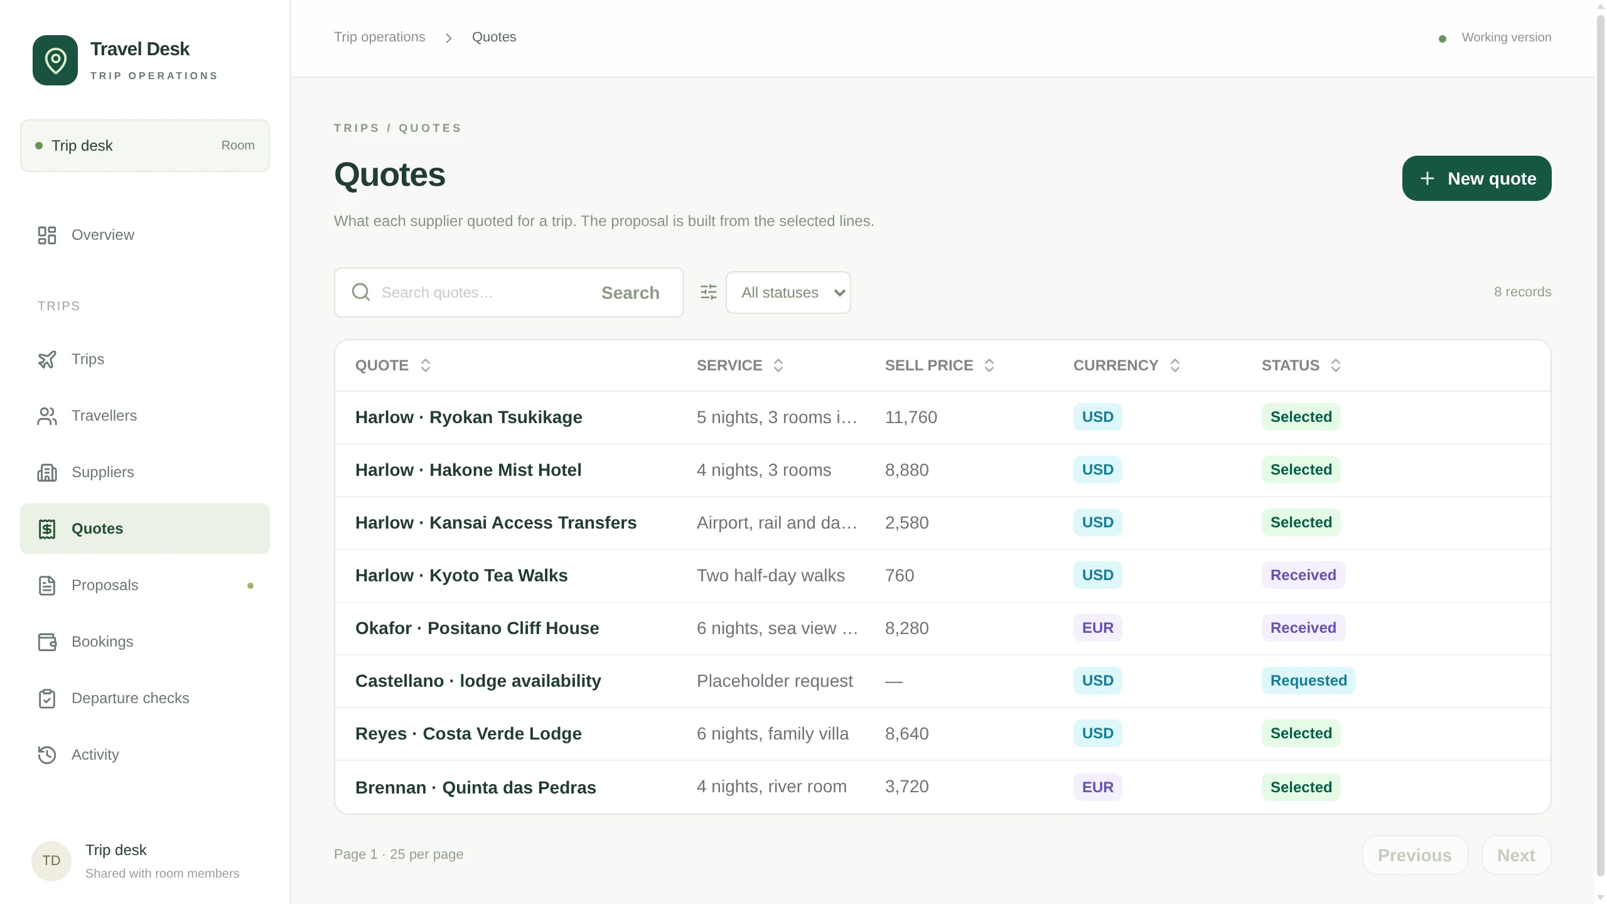
Task: Open Harlow · Hakone Mist Hotel quote
Action: 468,470
